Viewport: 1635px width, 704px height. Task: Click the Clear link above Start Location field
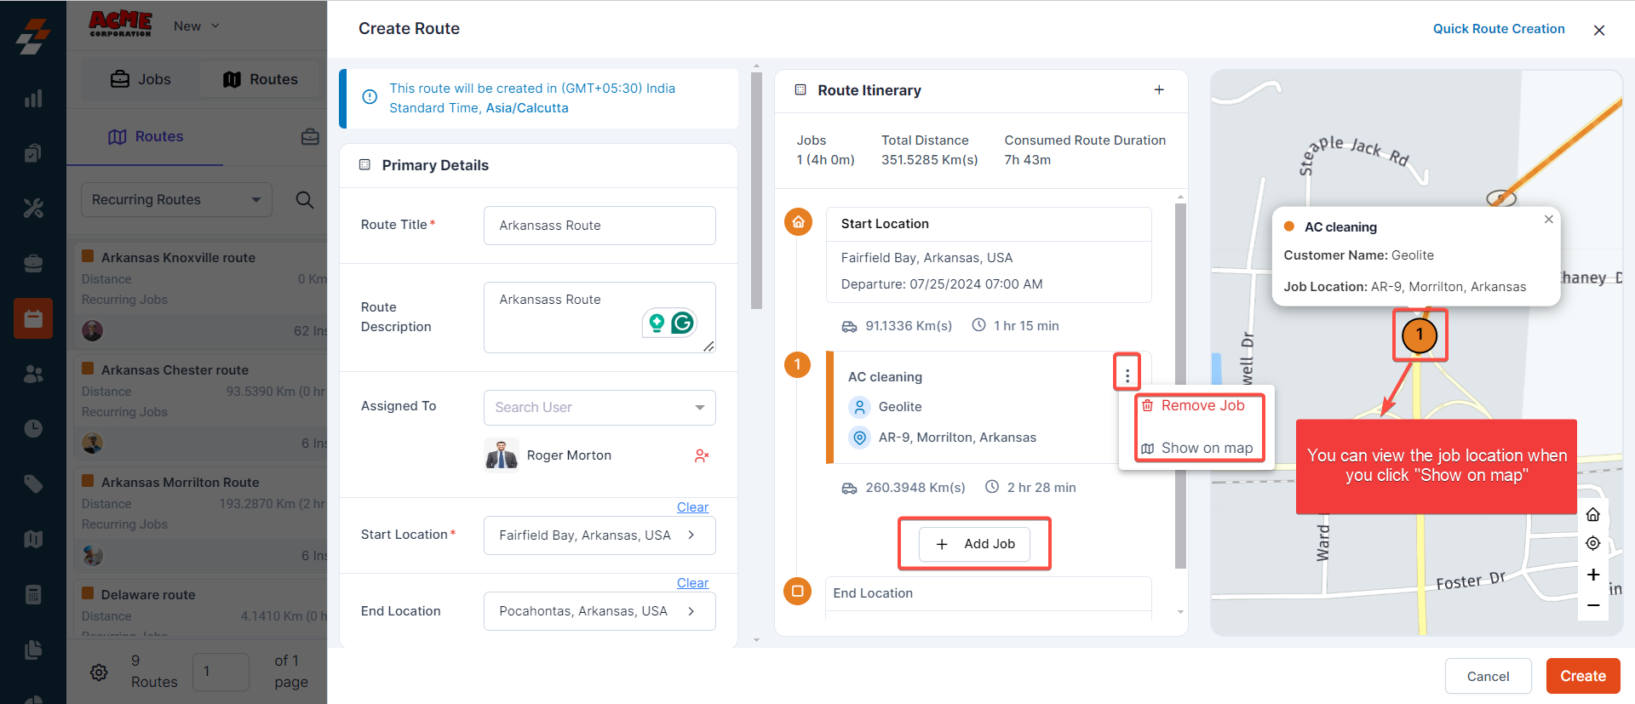pyautogui.click(x=692, y=507)
